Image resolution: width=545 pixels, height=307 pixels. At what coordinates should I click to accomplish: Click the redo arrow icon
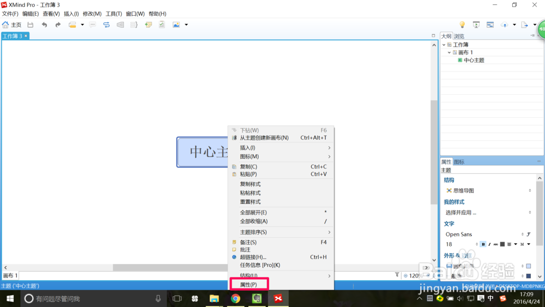[x=58, y=25]
